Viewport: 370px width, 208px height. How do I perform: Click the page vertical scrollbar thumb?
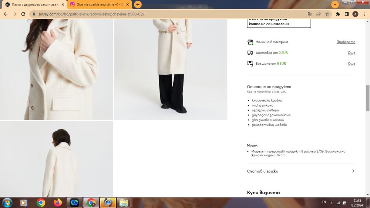coord(367,98)
